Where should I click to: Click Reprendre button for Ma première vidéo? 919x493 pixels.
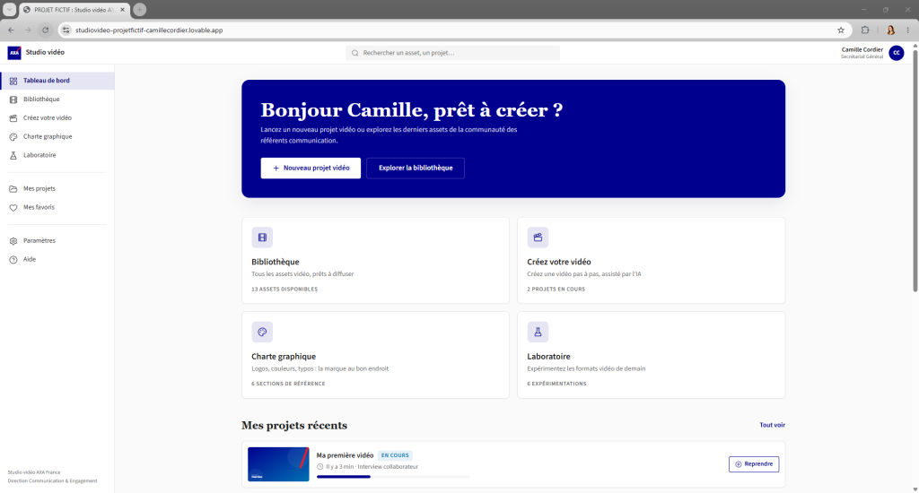tap(754, 464)
